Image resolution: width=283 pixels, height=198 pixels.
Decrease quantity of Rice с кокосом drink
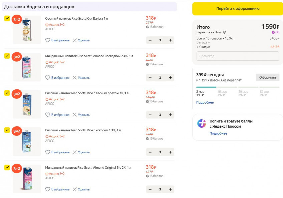click(x=150, y=152)
